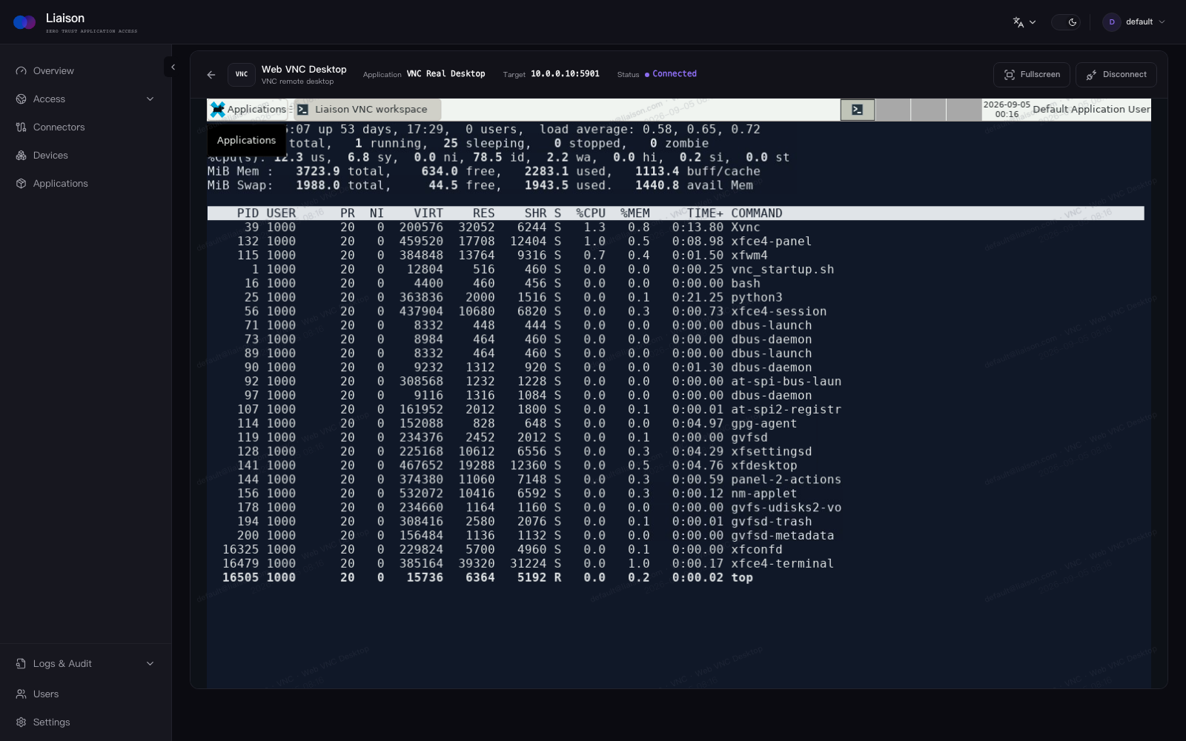Click the Access shield icon
The height and width of the screenshot is (741, 1186).
tap(21, 99)
